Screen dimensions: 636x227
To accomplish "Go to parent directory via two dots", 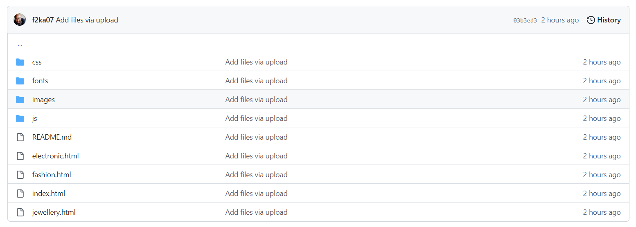I will click(20, 43).
